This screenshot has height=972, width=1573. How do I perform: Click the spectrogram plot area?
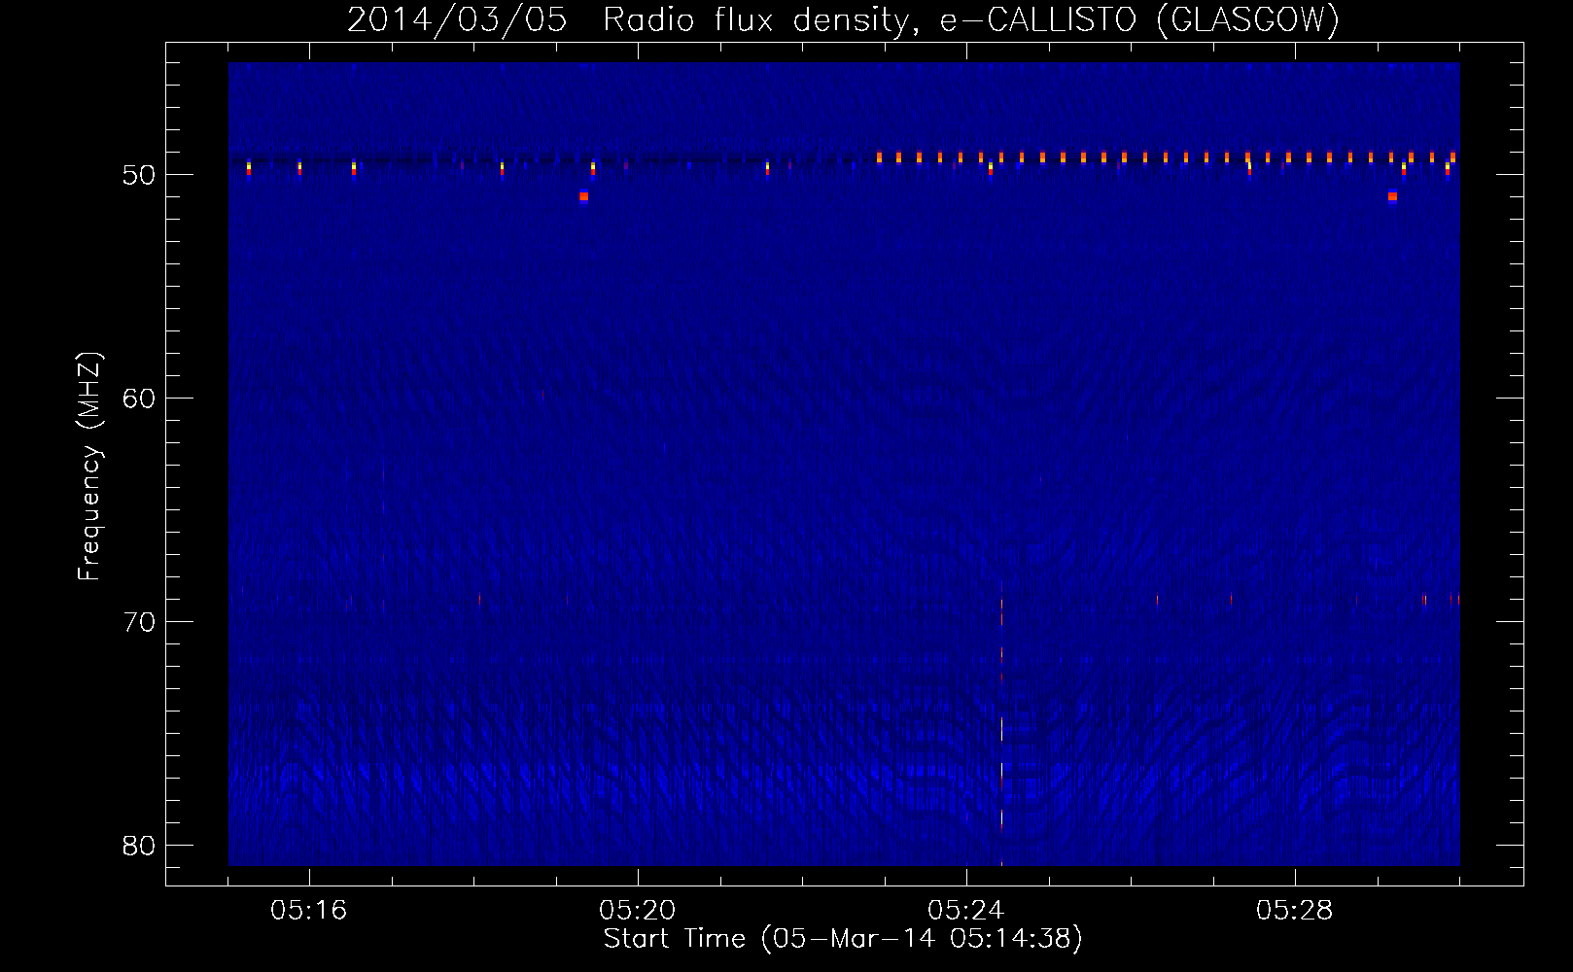click(844, 464)
